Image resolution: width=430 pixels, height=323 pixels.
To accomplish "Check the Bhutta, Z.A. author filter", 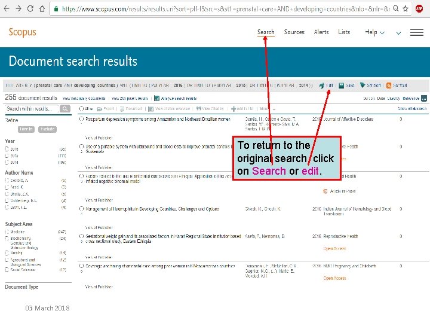I will (7, 194).
